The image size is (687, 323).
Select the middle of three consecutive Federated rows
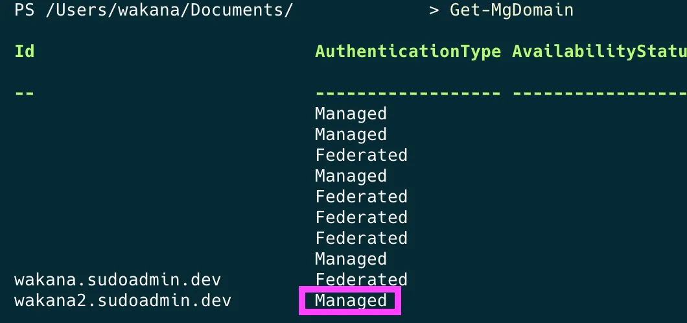361,217
